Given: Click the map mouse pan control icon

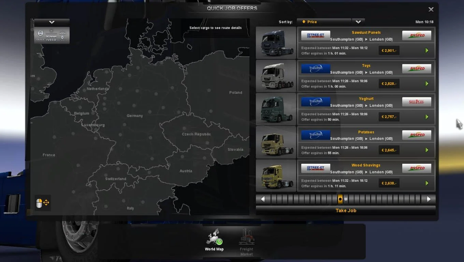Looking at the screenshot, I should pyautogui.click(x=43, y=203).
